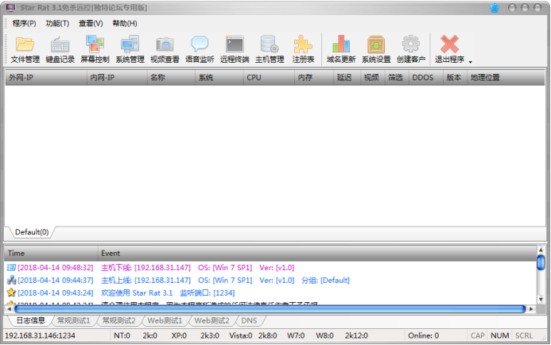This screenshot has height=345, width=551.
Task: Sort by the 外网-IP column header
Action: 46,77
